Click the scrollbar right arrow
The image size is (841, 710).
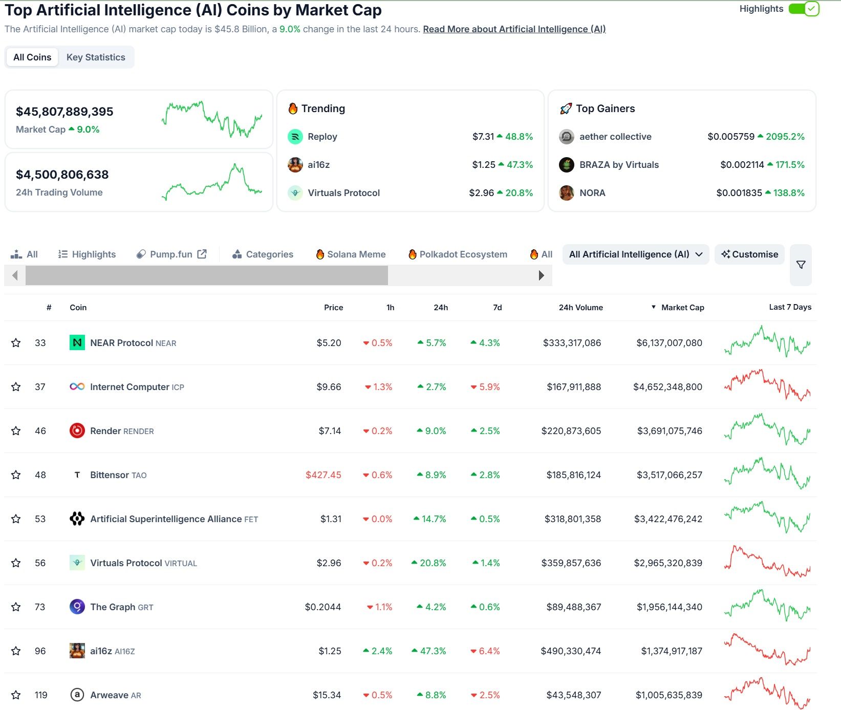point(542,275)
